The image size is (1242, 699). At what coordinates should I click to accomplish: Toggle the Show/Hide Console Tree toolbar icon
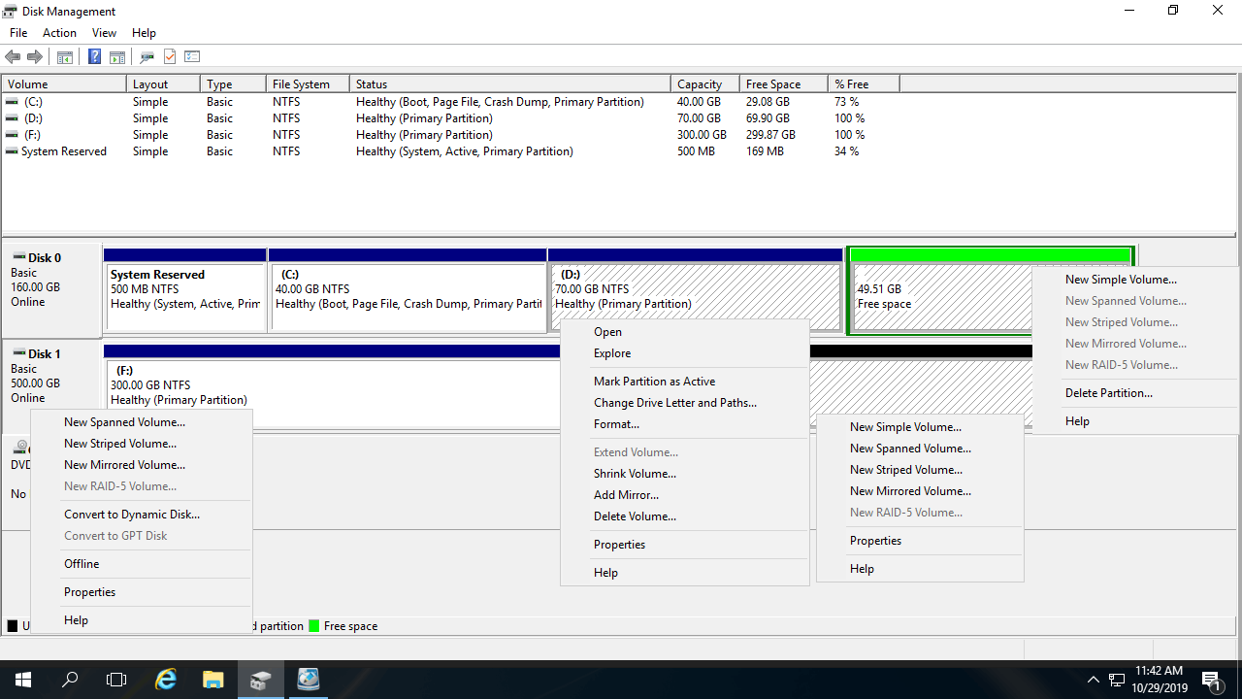coord(65,57)
